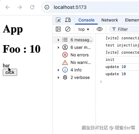Open the top JavaScript context dropdown
Screen dimensions: 139x134
(x=84, y=29)
